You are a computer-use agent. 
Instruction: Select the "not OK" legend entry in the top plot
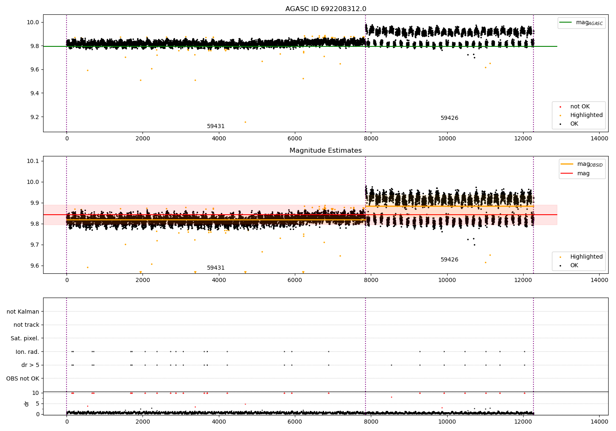click(580, 107)
